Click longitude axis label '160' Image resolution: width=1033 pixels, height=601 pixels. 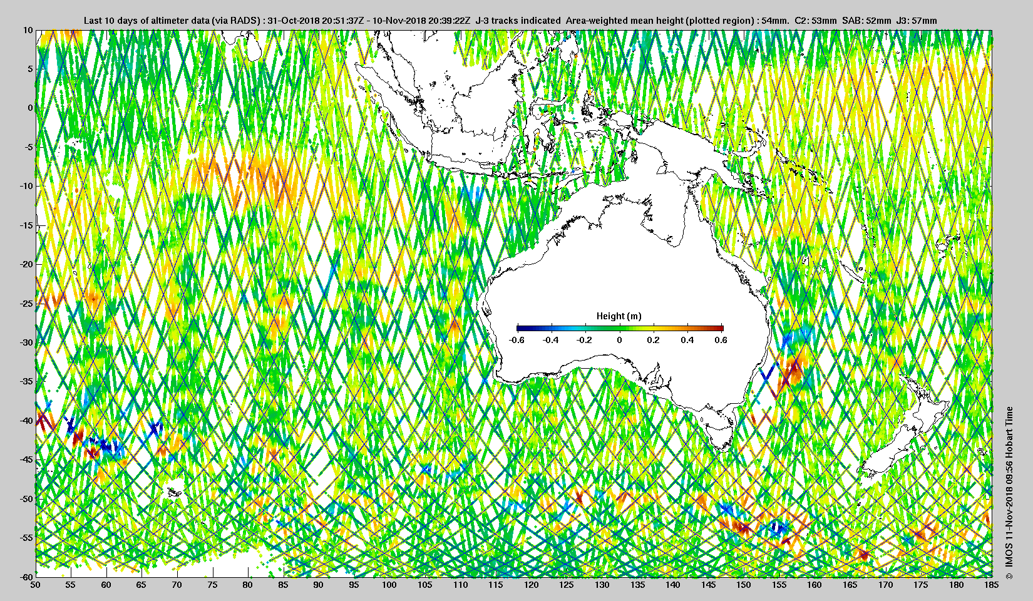(x=815, y=585)
